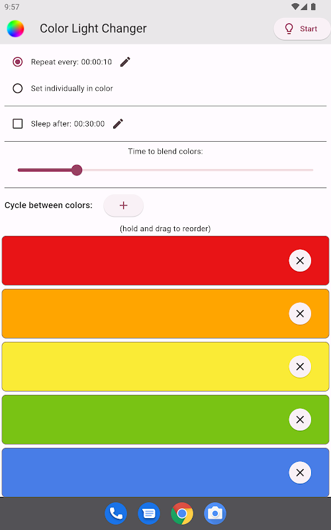331x530 pixels.
Task: Click the rainbow color wheel app logo
Action: 15,28
